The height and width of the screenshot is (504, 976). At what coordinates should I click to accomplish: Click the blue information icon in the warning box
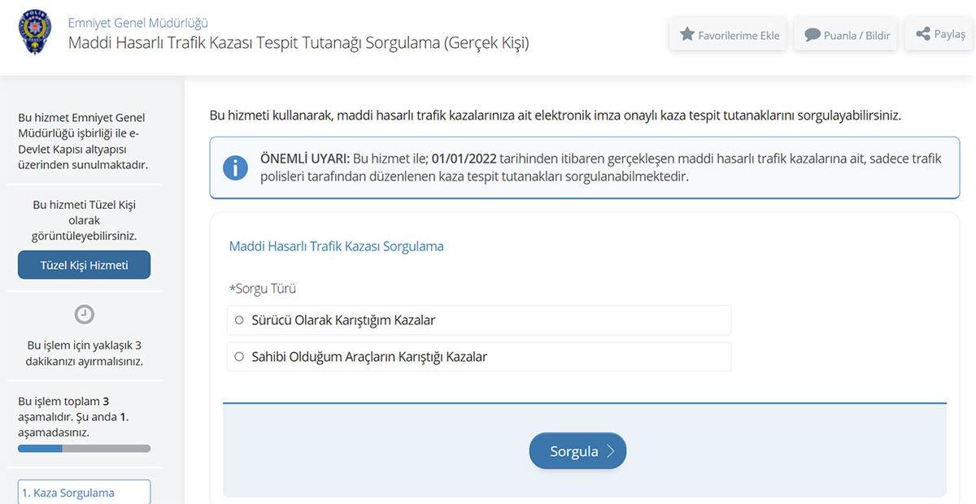(x=235, y=168)
